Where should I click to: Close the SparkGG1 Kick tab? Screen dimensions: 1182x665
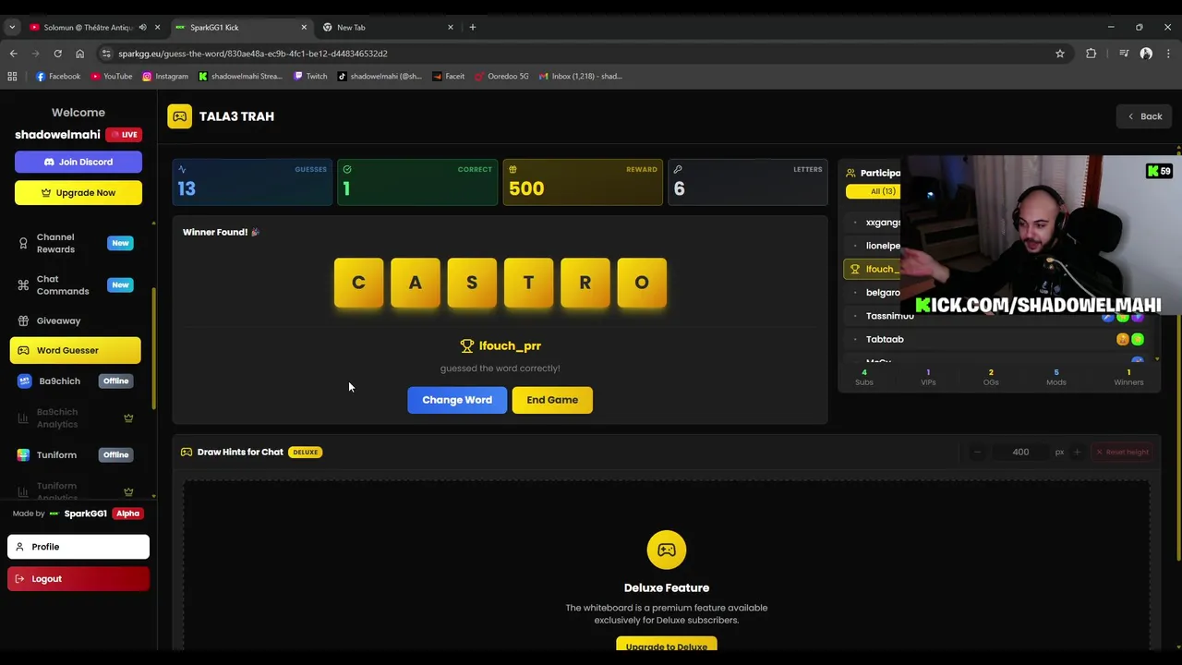coord(304,27)
